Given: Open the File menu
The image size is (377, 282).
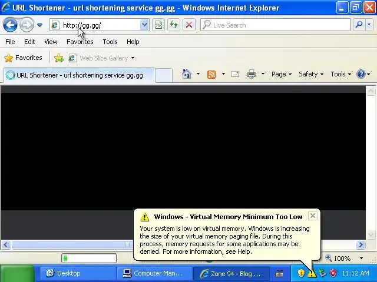Looking at the screenshot, I should point(10,42).
